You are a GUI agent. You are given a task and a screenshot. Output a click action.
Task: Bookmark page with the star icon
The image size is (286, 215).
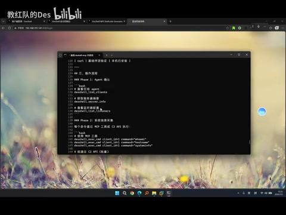(x=228, y=28)
